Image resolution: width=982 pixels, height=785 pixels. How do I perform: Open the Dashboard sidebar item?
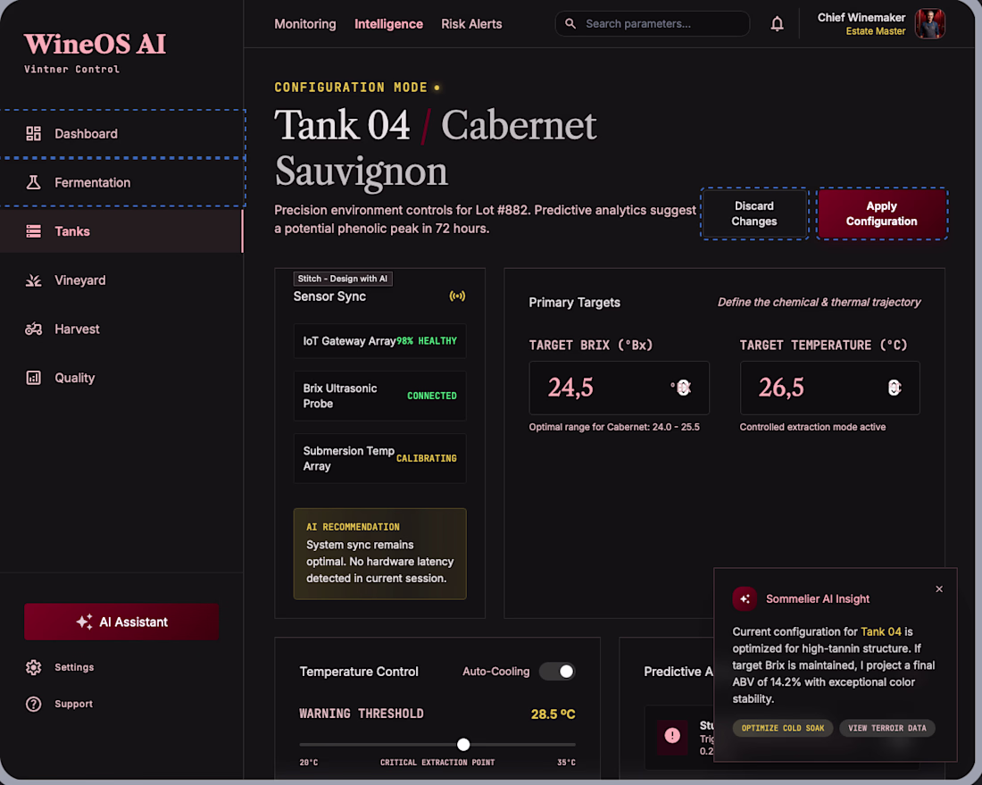point(122,133)
